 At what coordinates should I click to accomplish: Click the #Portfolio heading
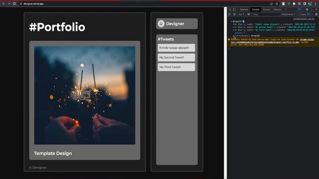coord(57,27)
